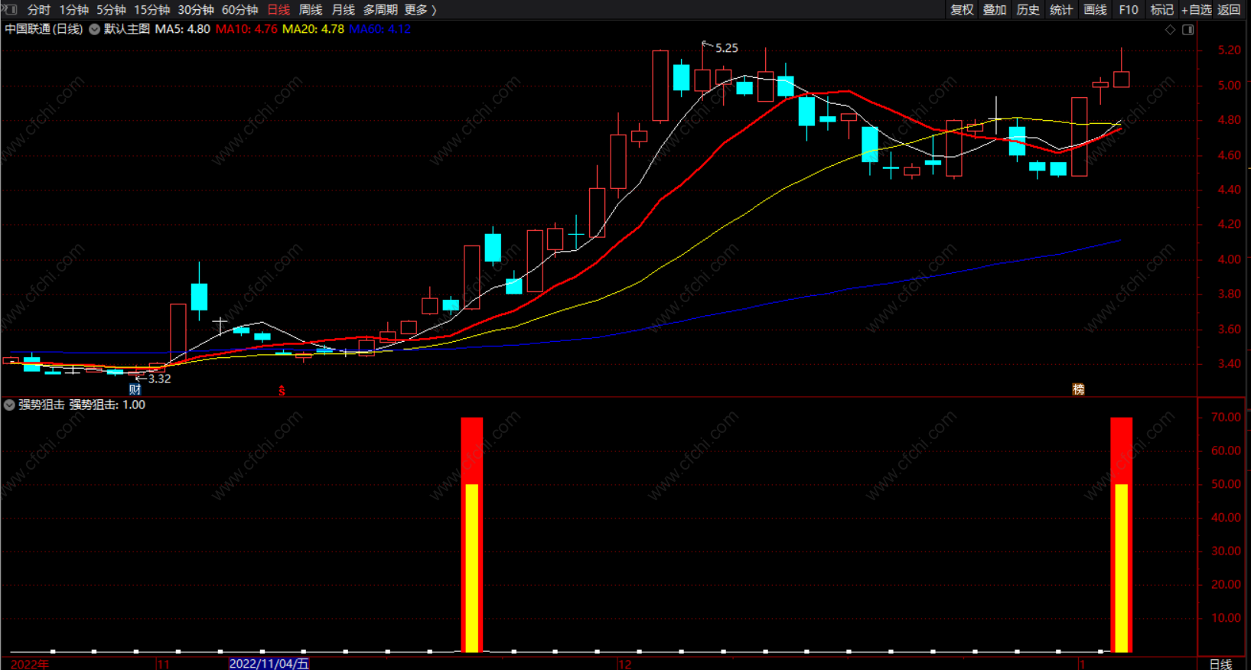Expand the 更多 periods menu

click(x=420, y=10)
